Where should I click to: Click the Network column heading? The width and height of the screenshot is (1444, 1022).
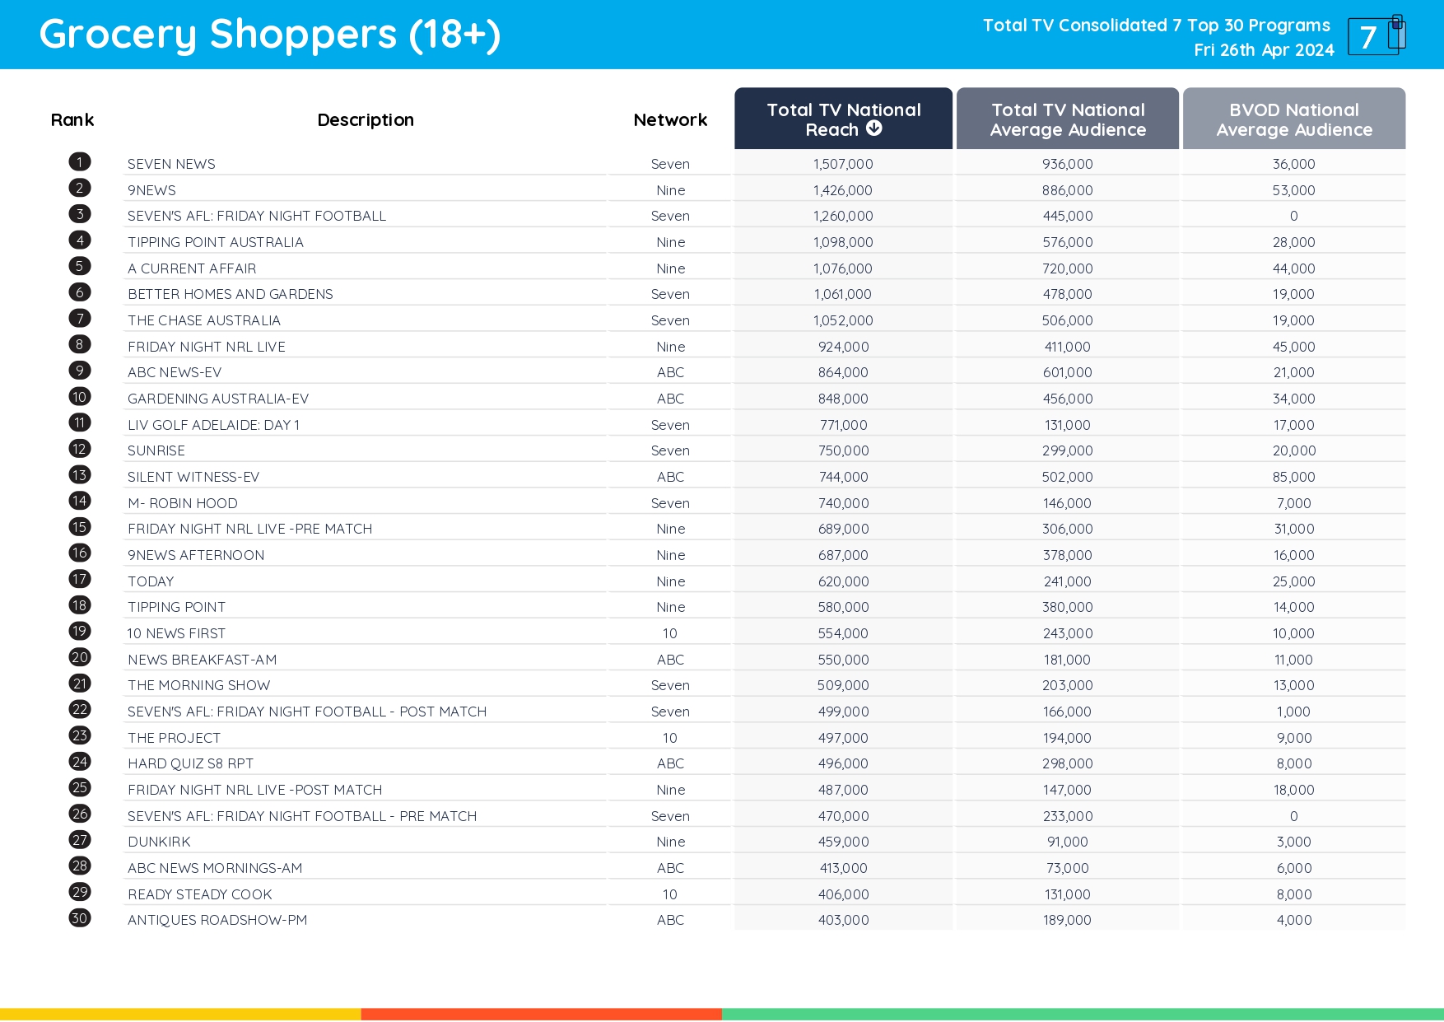pos(670,120)
